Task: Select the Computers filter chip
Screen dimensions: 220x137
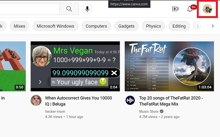Action: pyautogui.click(x=96, y=26)
